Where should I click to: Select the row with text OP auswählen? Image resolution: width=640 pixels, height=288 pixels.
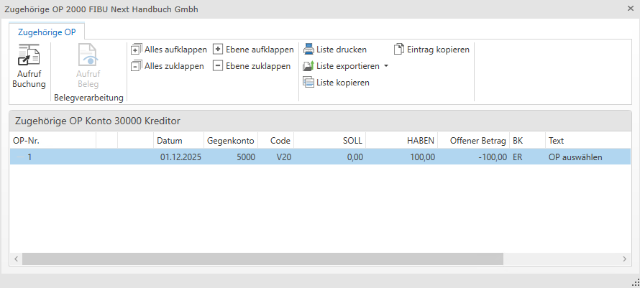pos(575,157)
